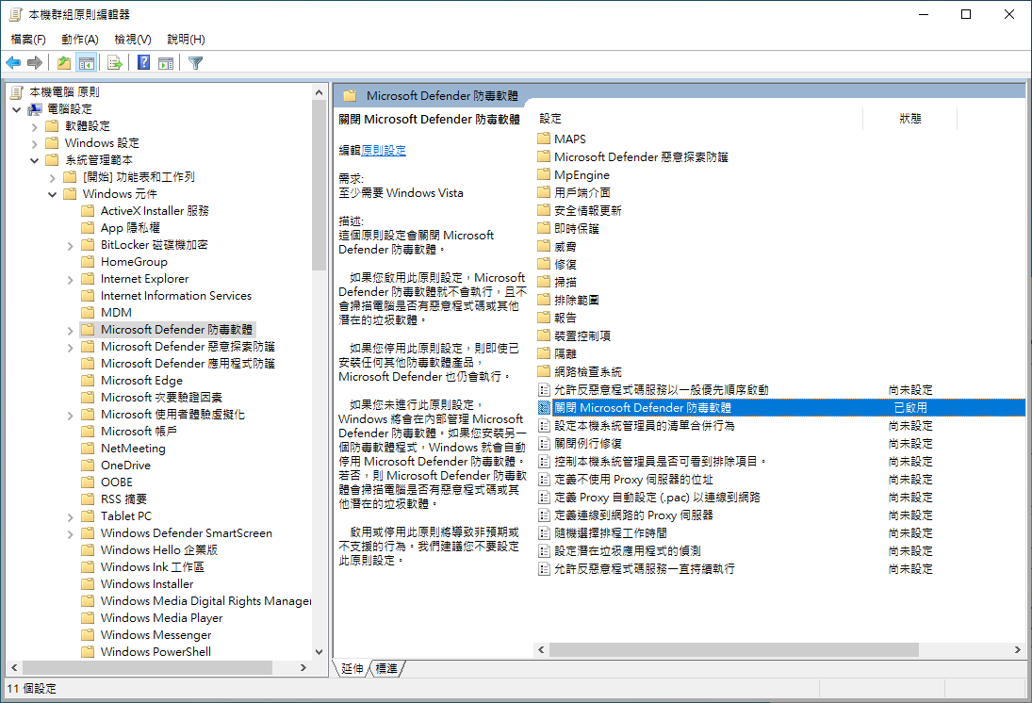Screen dimensions: 1032x703
Task: Expand the 軟體設定 node
Action: pos(34,126)
